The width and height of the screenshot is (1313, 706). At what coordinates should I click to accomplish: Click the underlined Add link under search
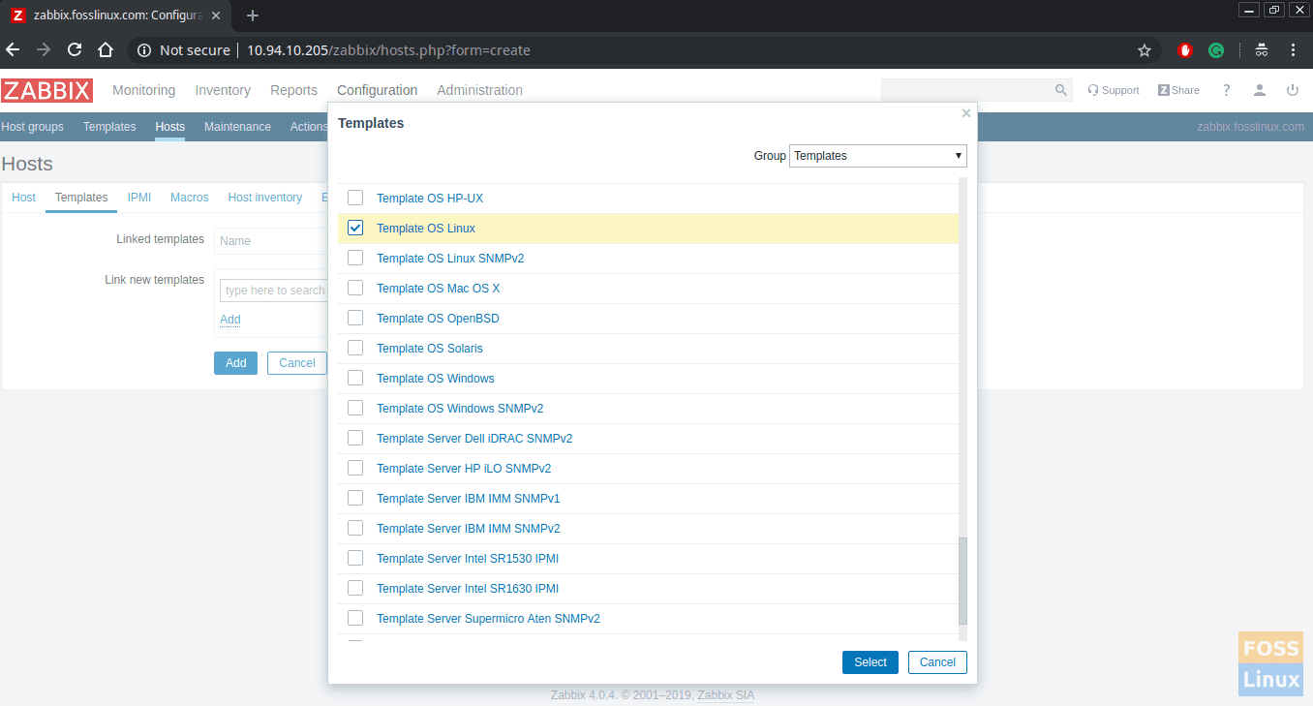coord(230,320)
